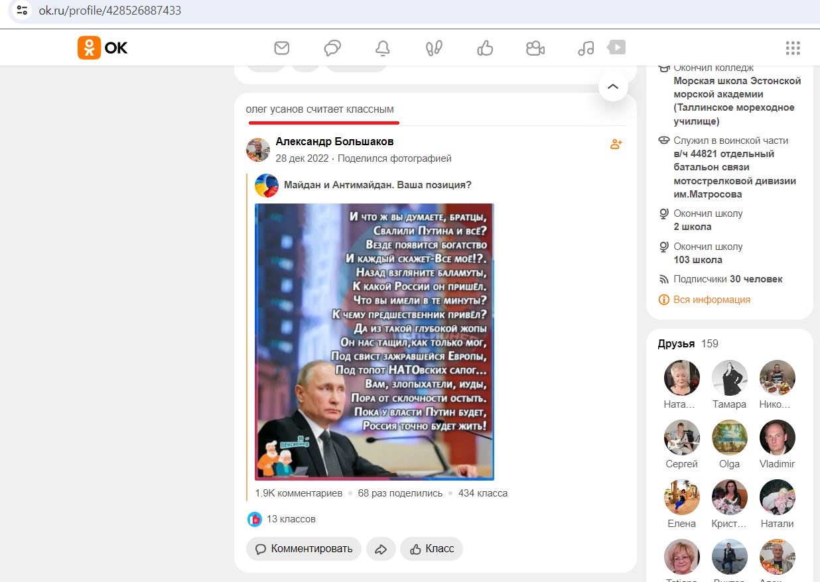Open friend Olga's avatar

[x=730, y=437]
